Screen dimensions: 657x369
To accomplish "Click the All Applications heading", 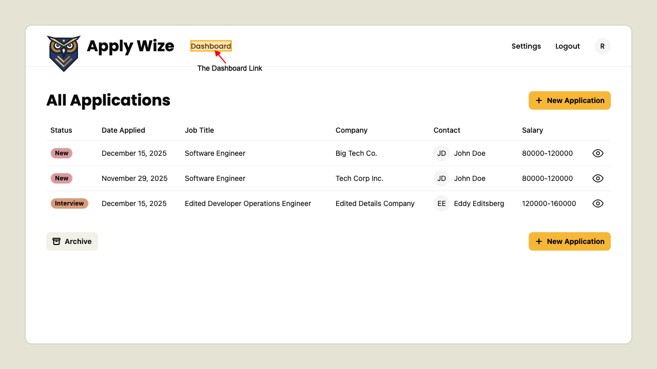I will point(108,100).
